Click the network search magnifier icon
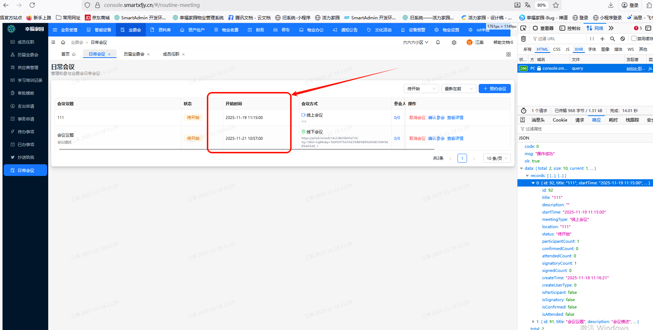 [612, 39]
